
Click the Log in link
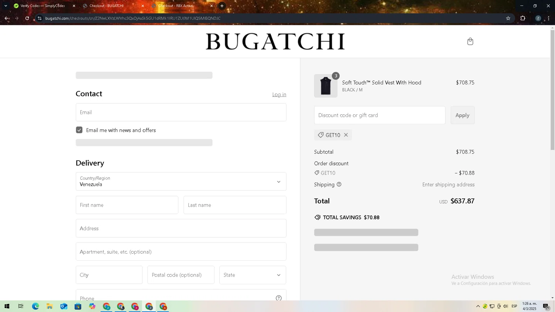[x=279, y=95]
